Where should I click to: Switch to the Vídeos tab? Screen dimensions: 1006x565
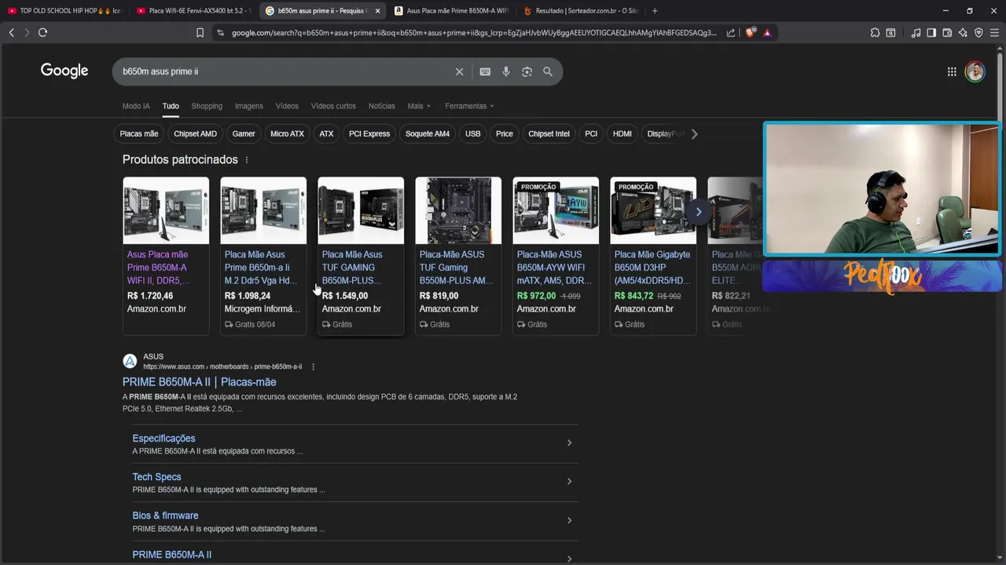click(287, 106)
